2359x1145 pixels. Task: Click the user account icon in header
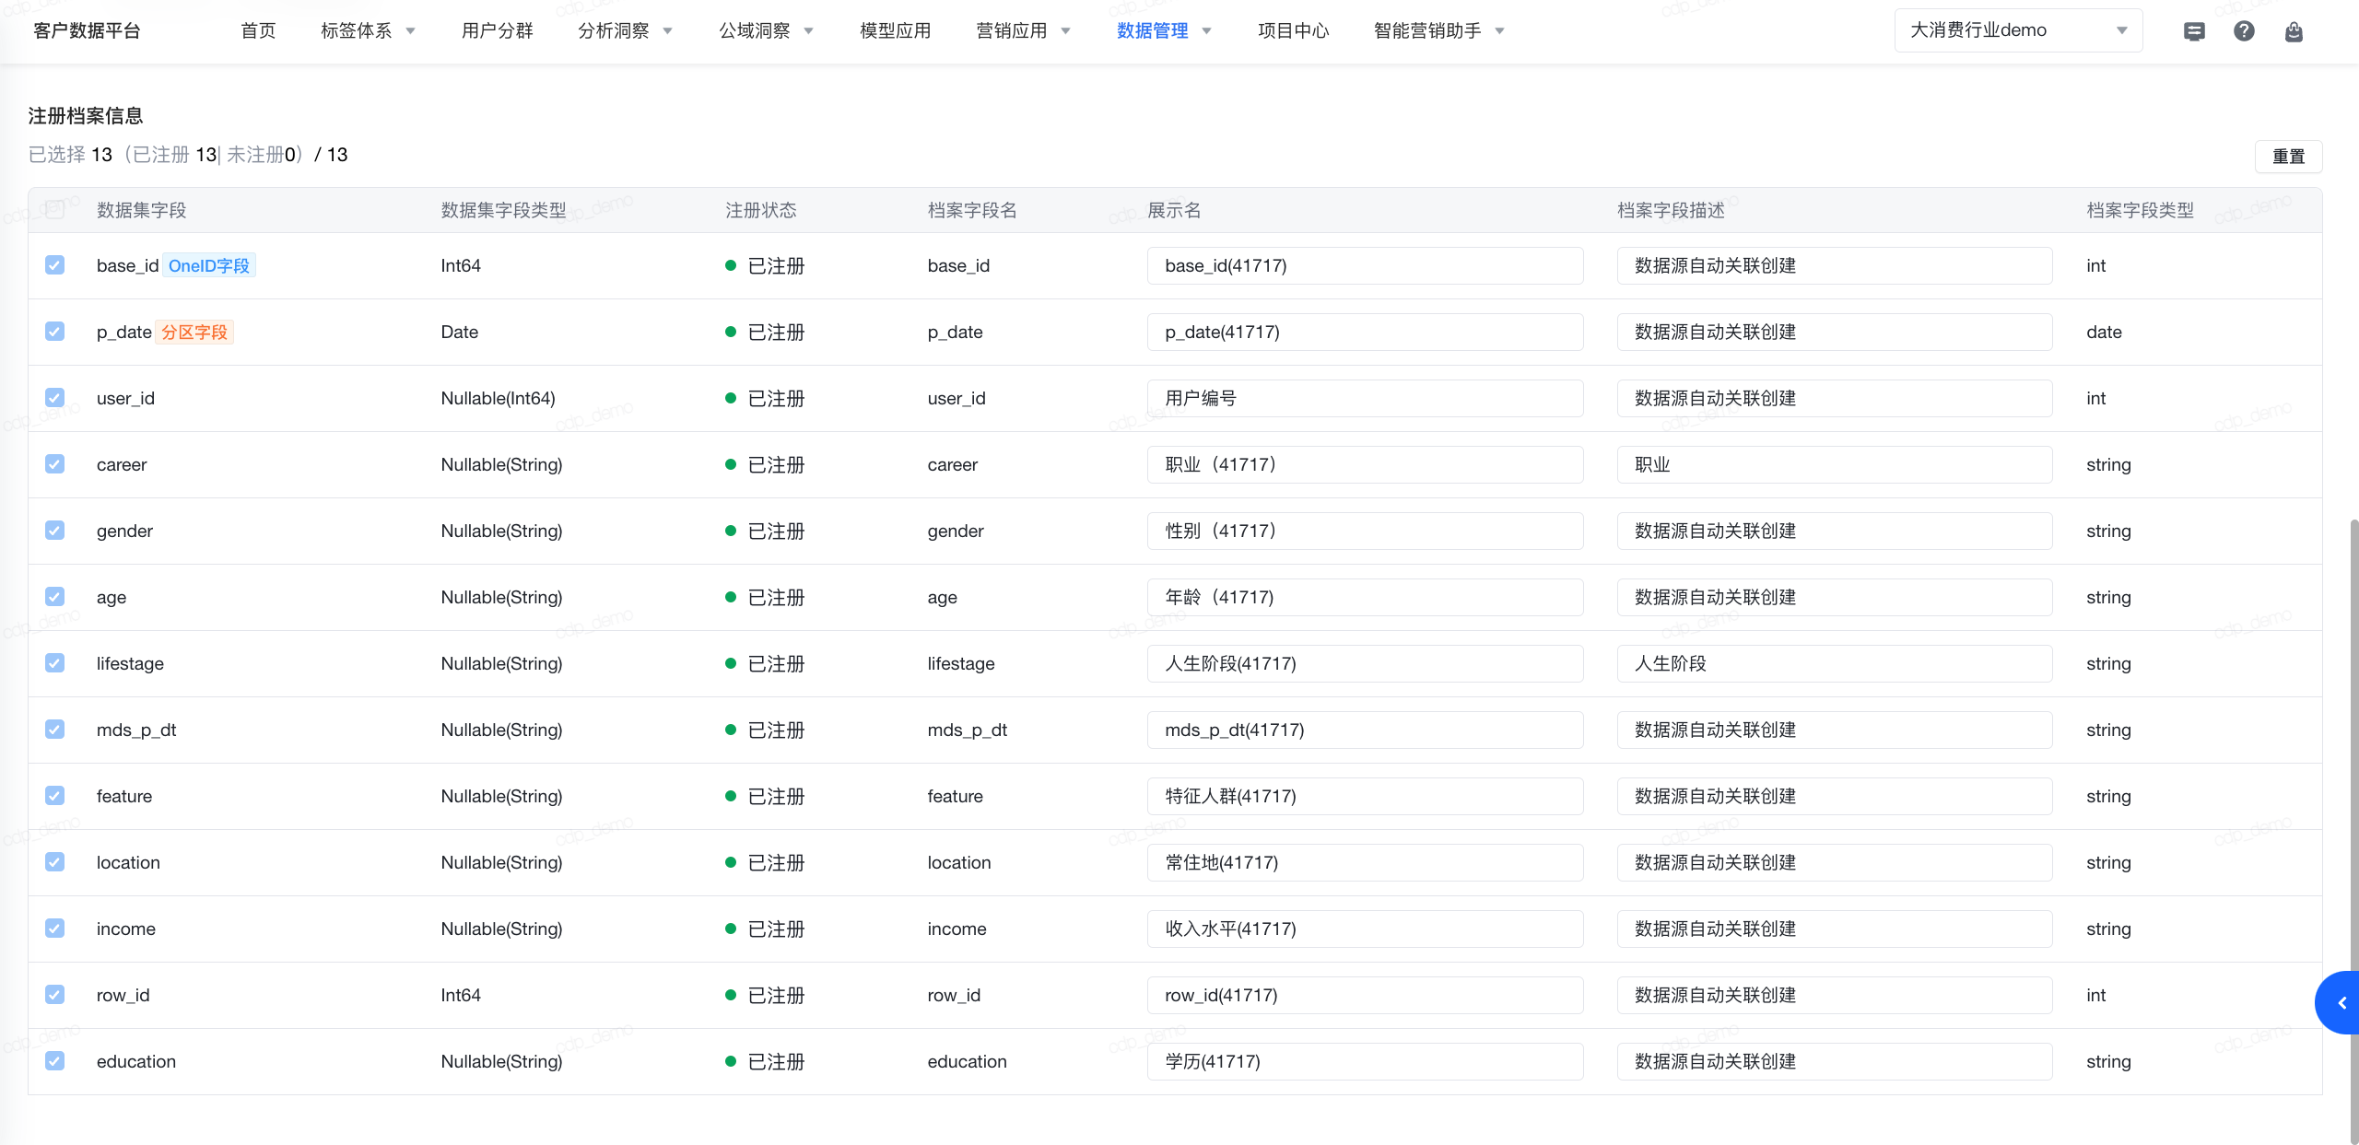[x=2294, y=31]
